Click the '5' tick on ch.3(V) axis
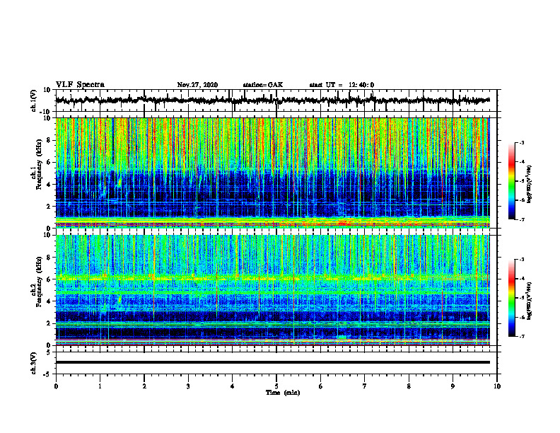The image size is (560, 433). pos(49,352)
